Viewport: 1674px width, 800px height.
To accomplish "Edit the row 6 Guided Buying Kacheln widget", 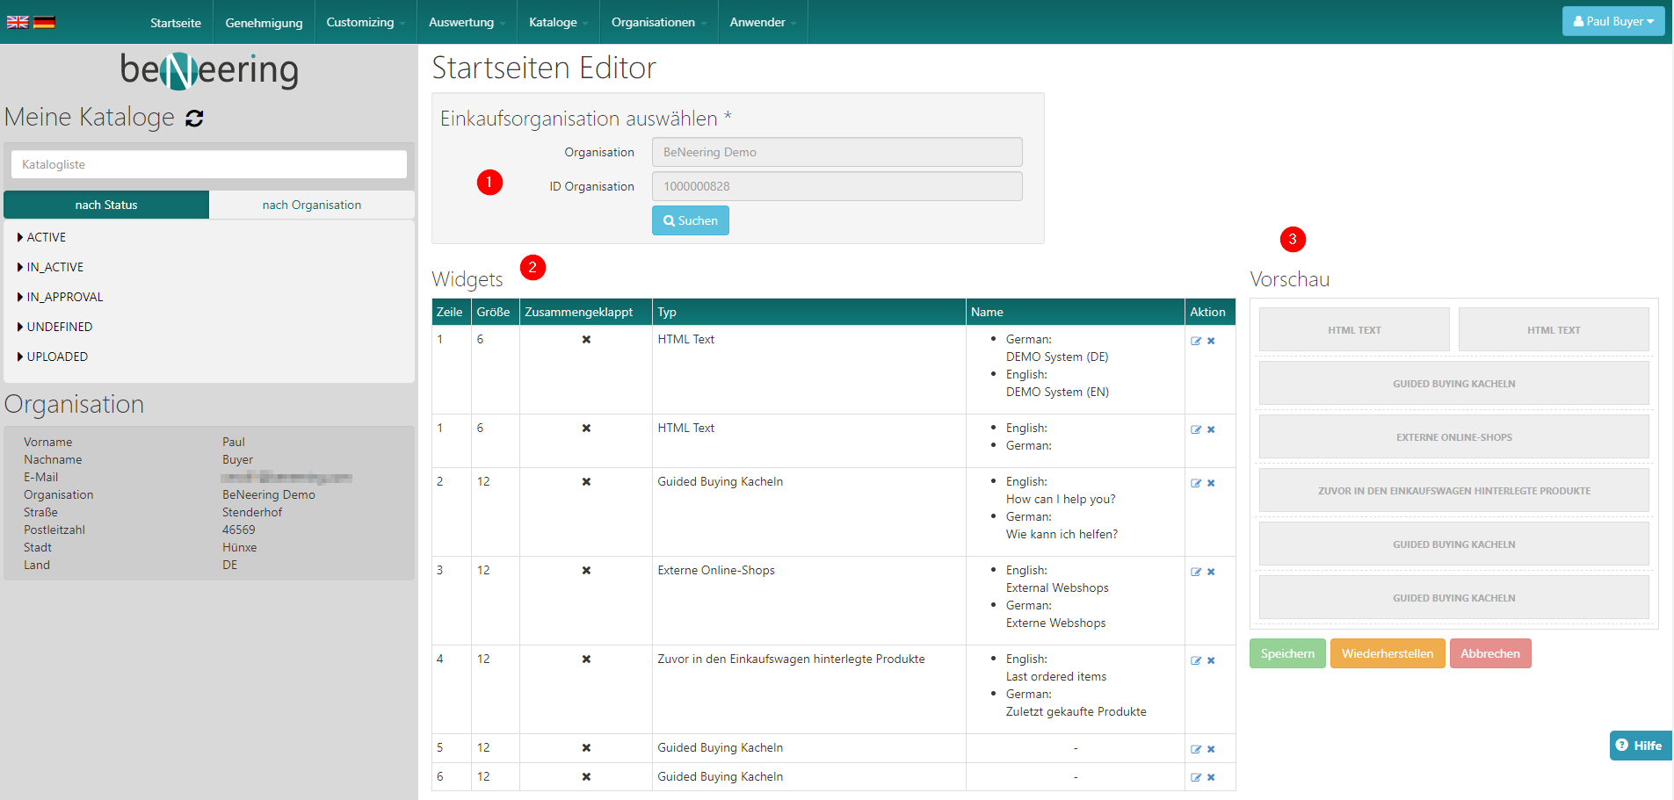I will tap(1195, 777).
